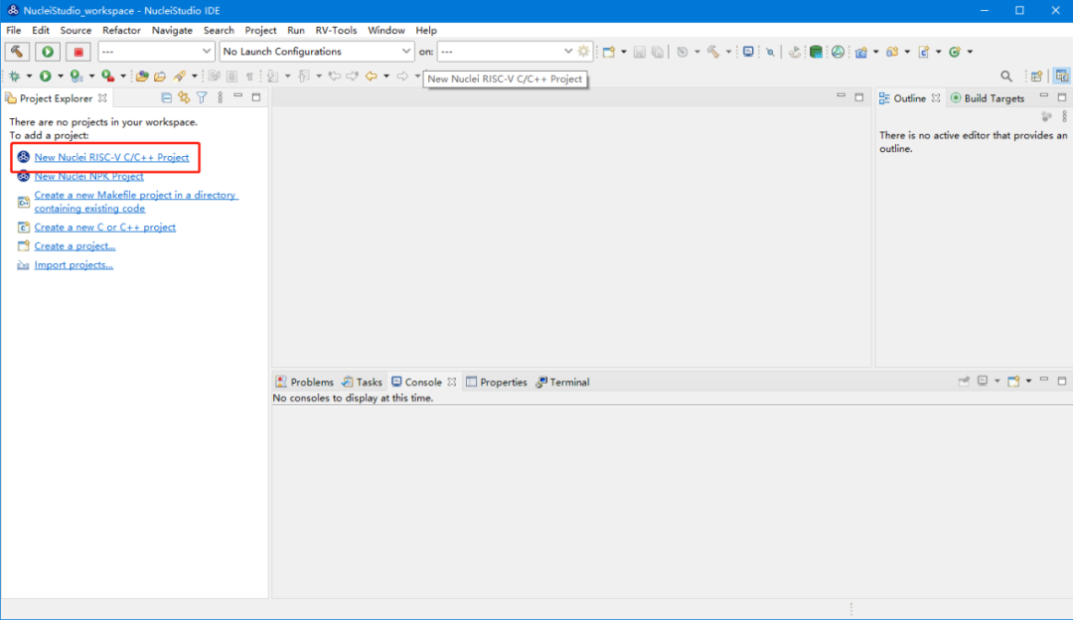Minimize the Project Explorer view
The image size is (1073, 620).
pyautogui.click(x=238, y=97)
